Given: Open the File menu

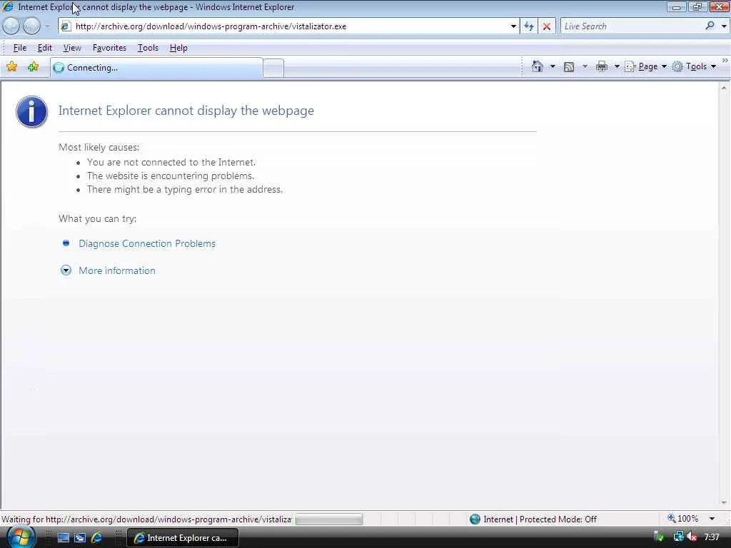Looking at the screenshot, I should pos(19,48).
